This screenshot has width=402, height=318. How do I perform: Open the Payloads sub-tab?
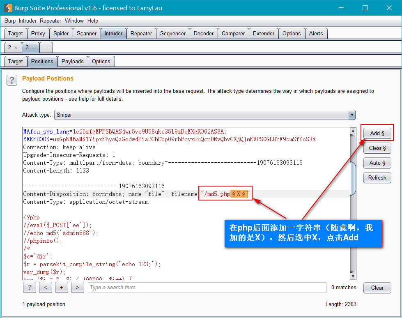click(x=73, y=62)
